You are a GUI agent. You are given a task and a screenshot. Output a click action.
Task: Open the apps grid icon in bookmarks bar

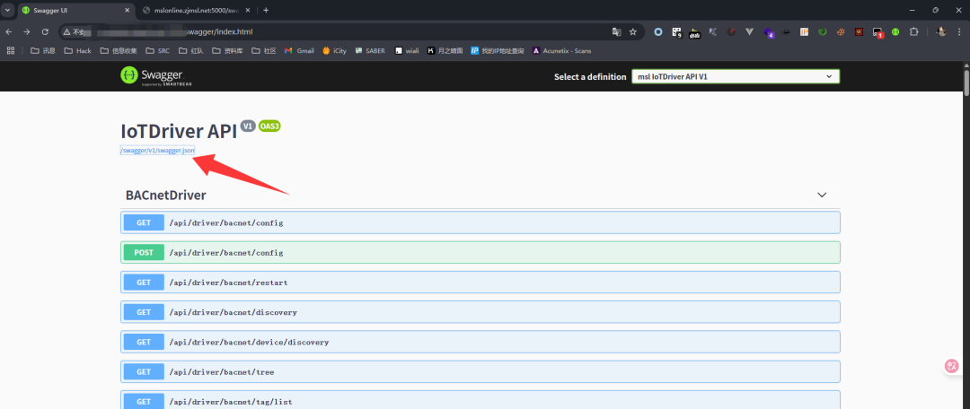tap(10, 50)
